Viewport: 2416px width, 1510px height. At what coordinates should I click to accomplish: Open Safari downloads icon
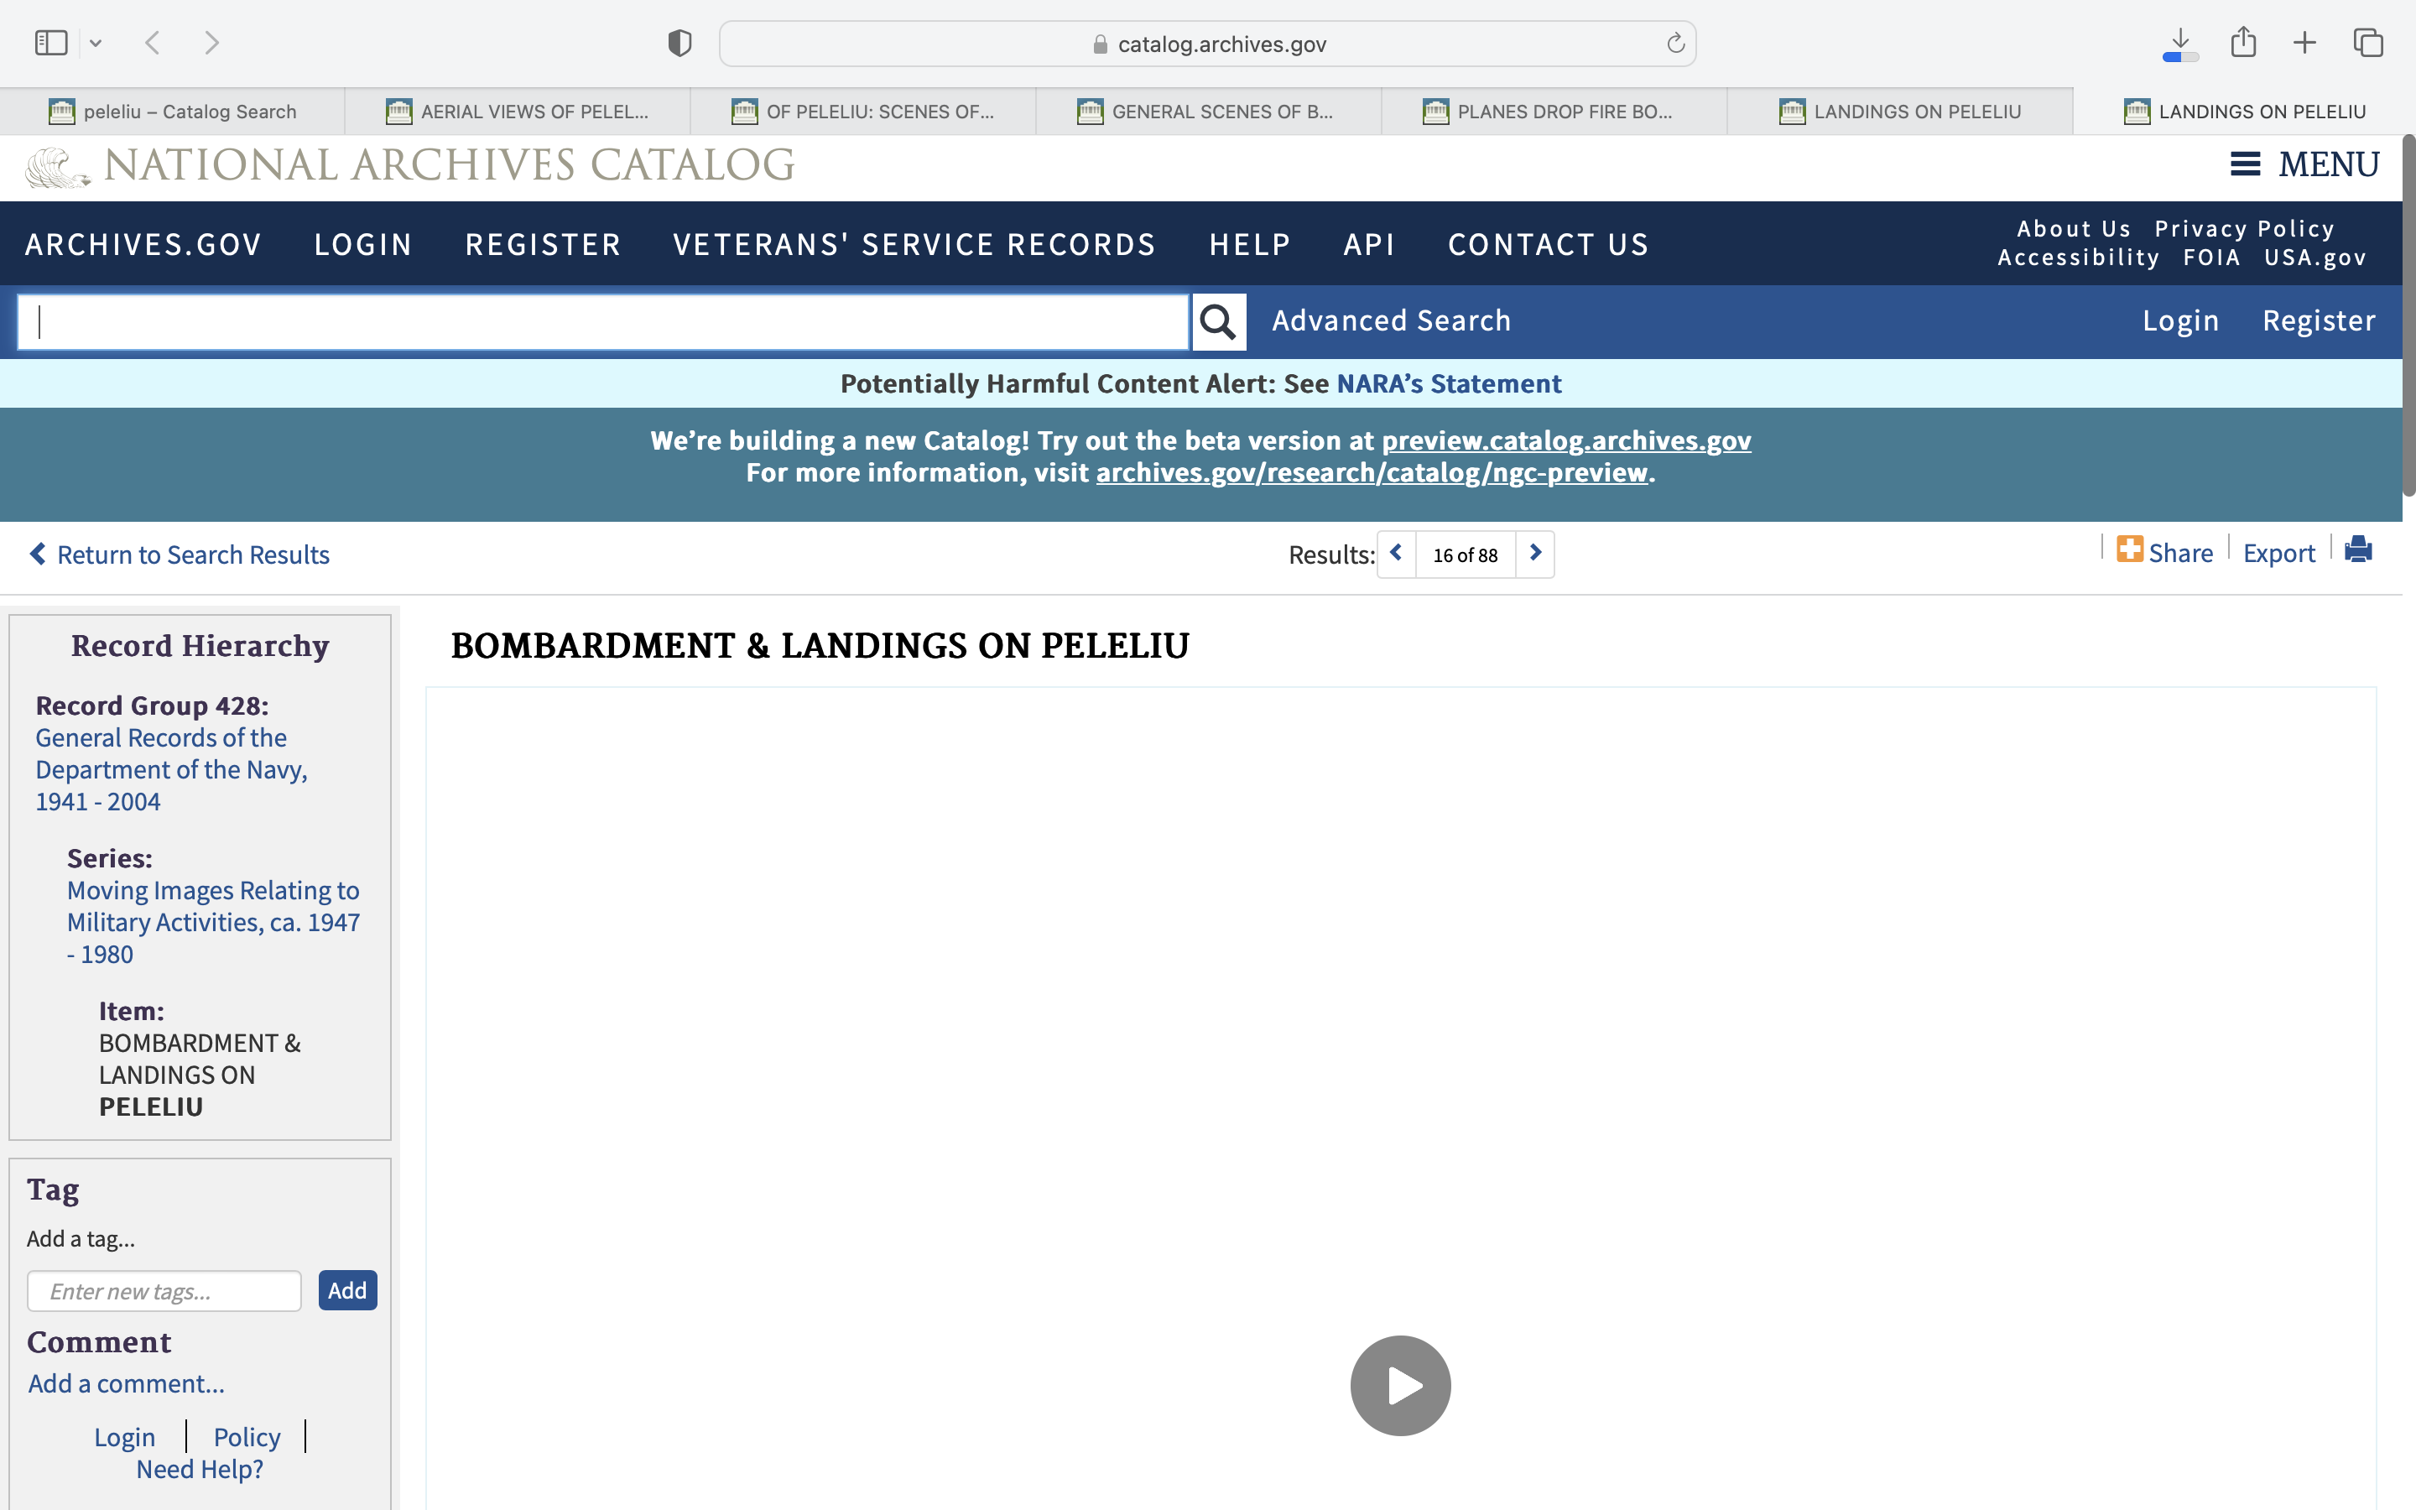2180,43
